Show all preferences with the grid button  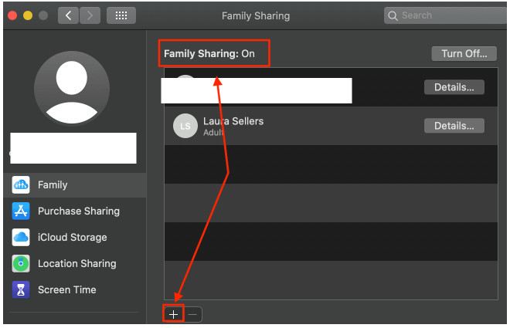tap(121, 15)
